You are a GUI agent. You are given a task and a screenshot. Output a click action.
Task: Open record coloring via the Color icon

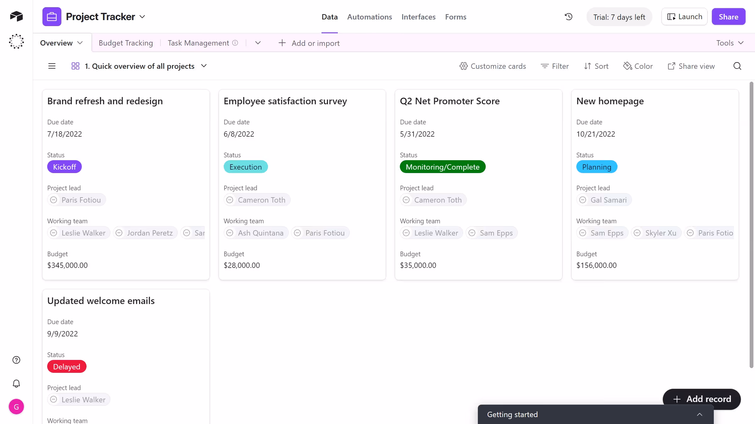pyautogui.click(x=638, y=66)
